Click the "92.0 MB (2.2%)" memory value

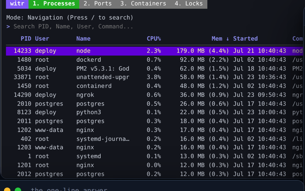tap(204, 60)
